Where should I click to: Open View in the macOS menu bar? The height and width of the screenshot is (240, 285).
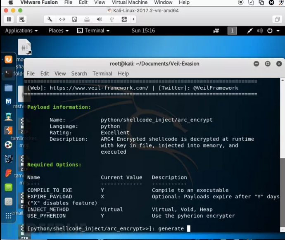click(x=100, y=2)
